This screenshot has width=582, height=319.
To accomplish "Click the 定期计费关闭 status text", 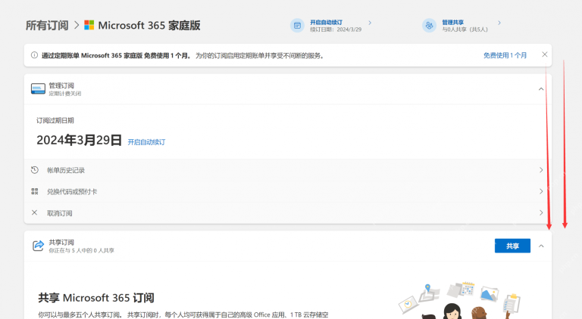I will (65, 94).
